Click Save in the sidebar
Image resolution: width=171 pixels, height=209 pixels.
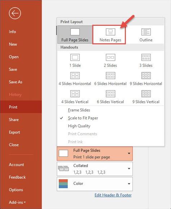coord(13,69)
